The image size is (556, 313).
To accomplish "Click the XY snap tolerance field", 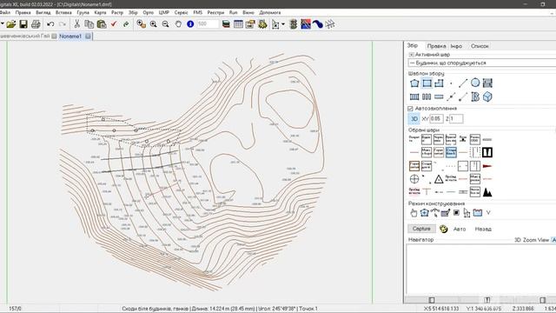I will click(x=436, y=119).
